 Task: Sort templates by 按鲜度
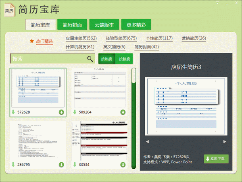(x=124, y=59)
